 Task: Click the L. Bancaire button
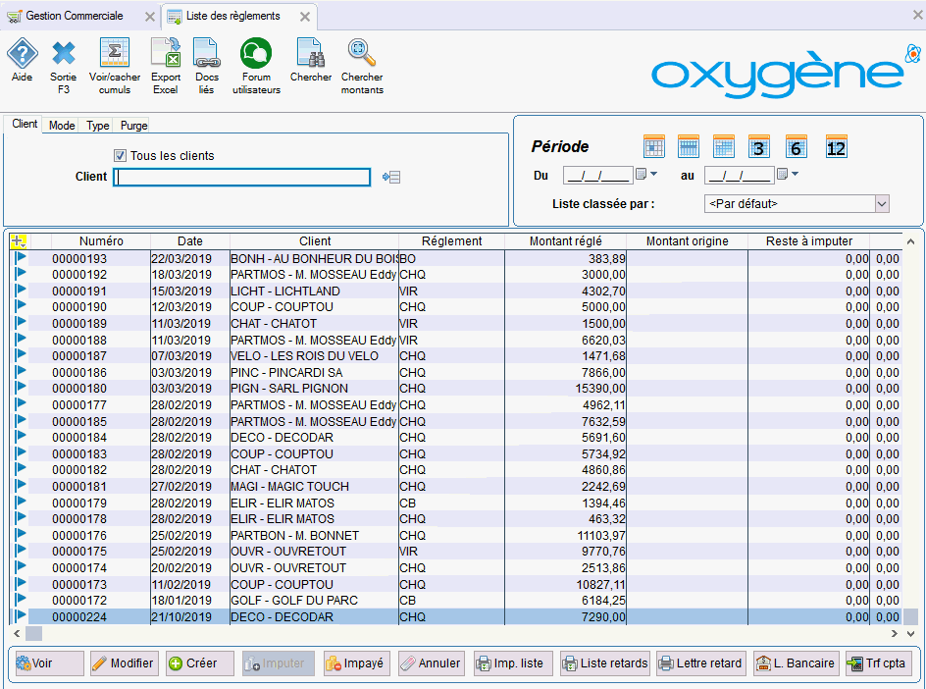coord(795,663)
